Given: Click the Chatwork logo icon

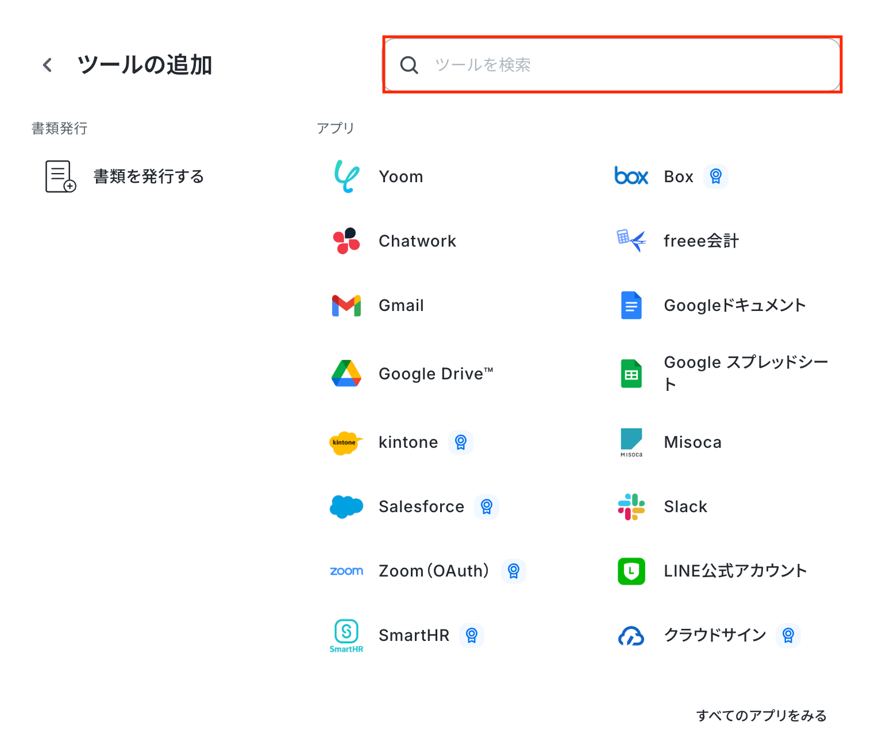Looking at the screenshot, I should pyautogui.click(x=346, y=241).
